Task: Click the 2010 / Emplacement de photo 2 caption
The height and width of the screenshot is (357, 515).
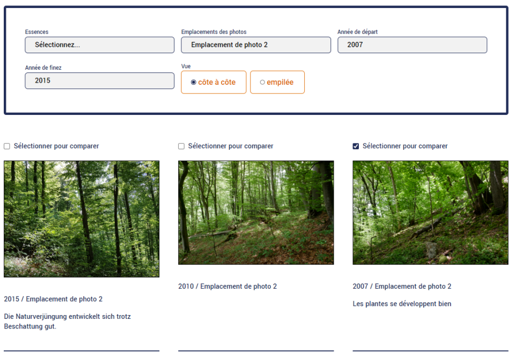Action: coord(227,286)
